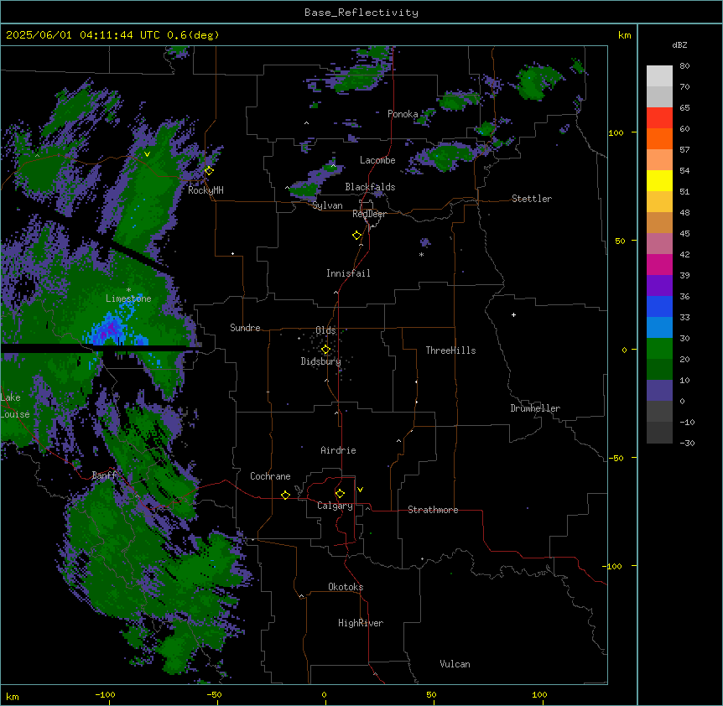The image size is (723, 706).
Task: Click the Vulcan city label
Action: [455, 664]
